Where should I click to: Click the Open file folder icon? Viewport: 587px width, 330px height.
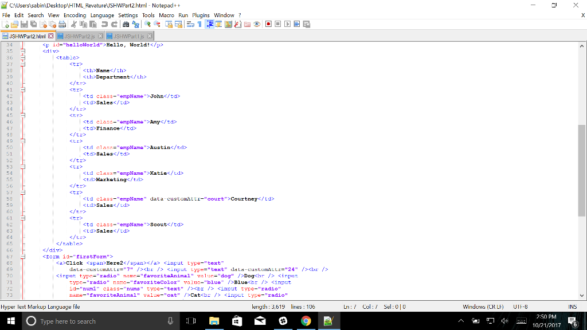click(14, 24)
